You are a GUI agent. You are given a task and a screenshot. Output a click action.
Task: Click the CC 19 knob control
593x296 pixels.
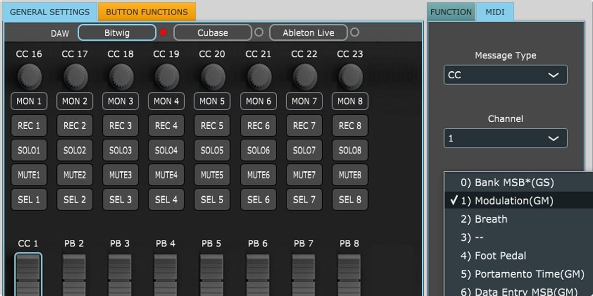click(166, 77)
